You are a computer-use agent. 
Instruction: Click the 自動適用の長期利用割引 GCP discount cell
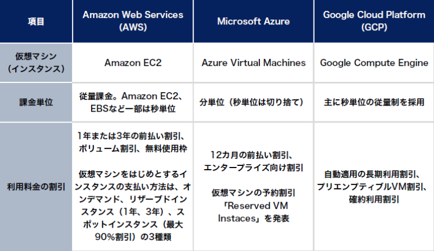[374, 186]
